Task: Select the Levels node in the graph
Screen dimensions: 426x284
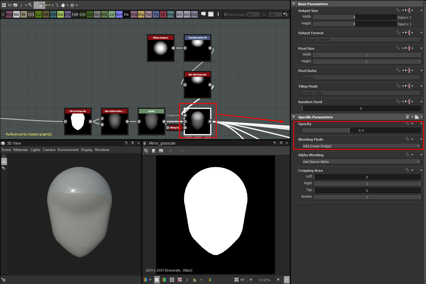Action: [152, 121]
